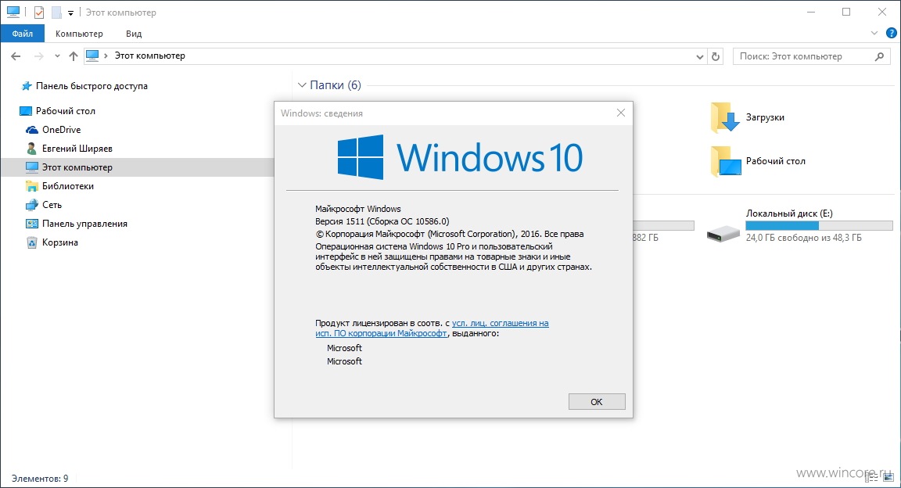Image resolution: width=901 pixels, height=488 pixels.
Task: Click the OneDrive cloud icon
Action: click(32, 130)
